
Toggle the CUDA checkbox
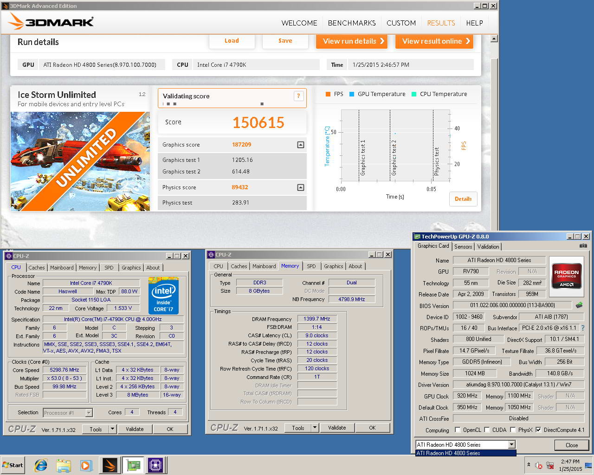click(486, 430)
